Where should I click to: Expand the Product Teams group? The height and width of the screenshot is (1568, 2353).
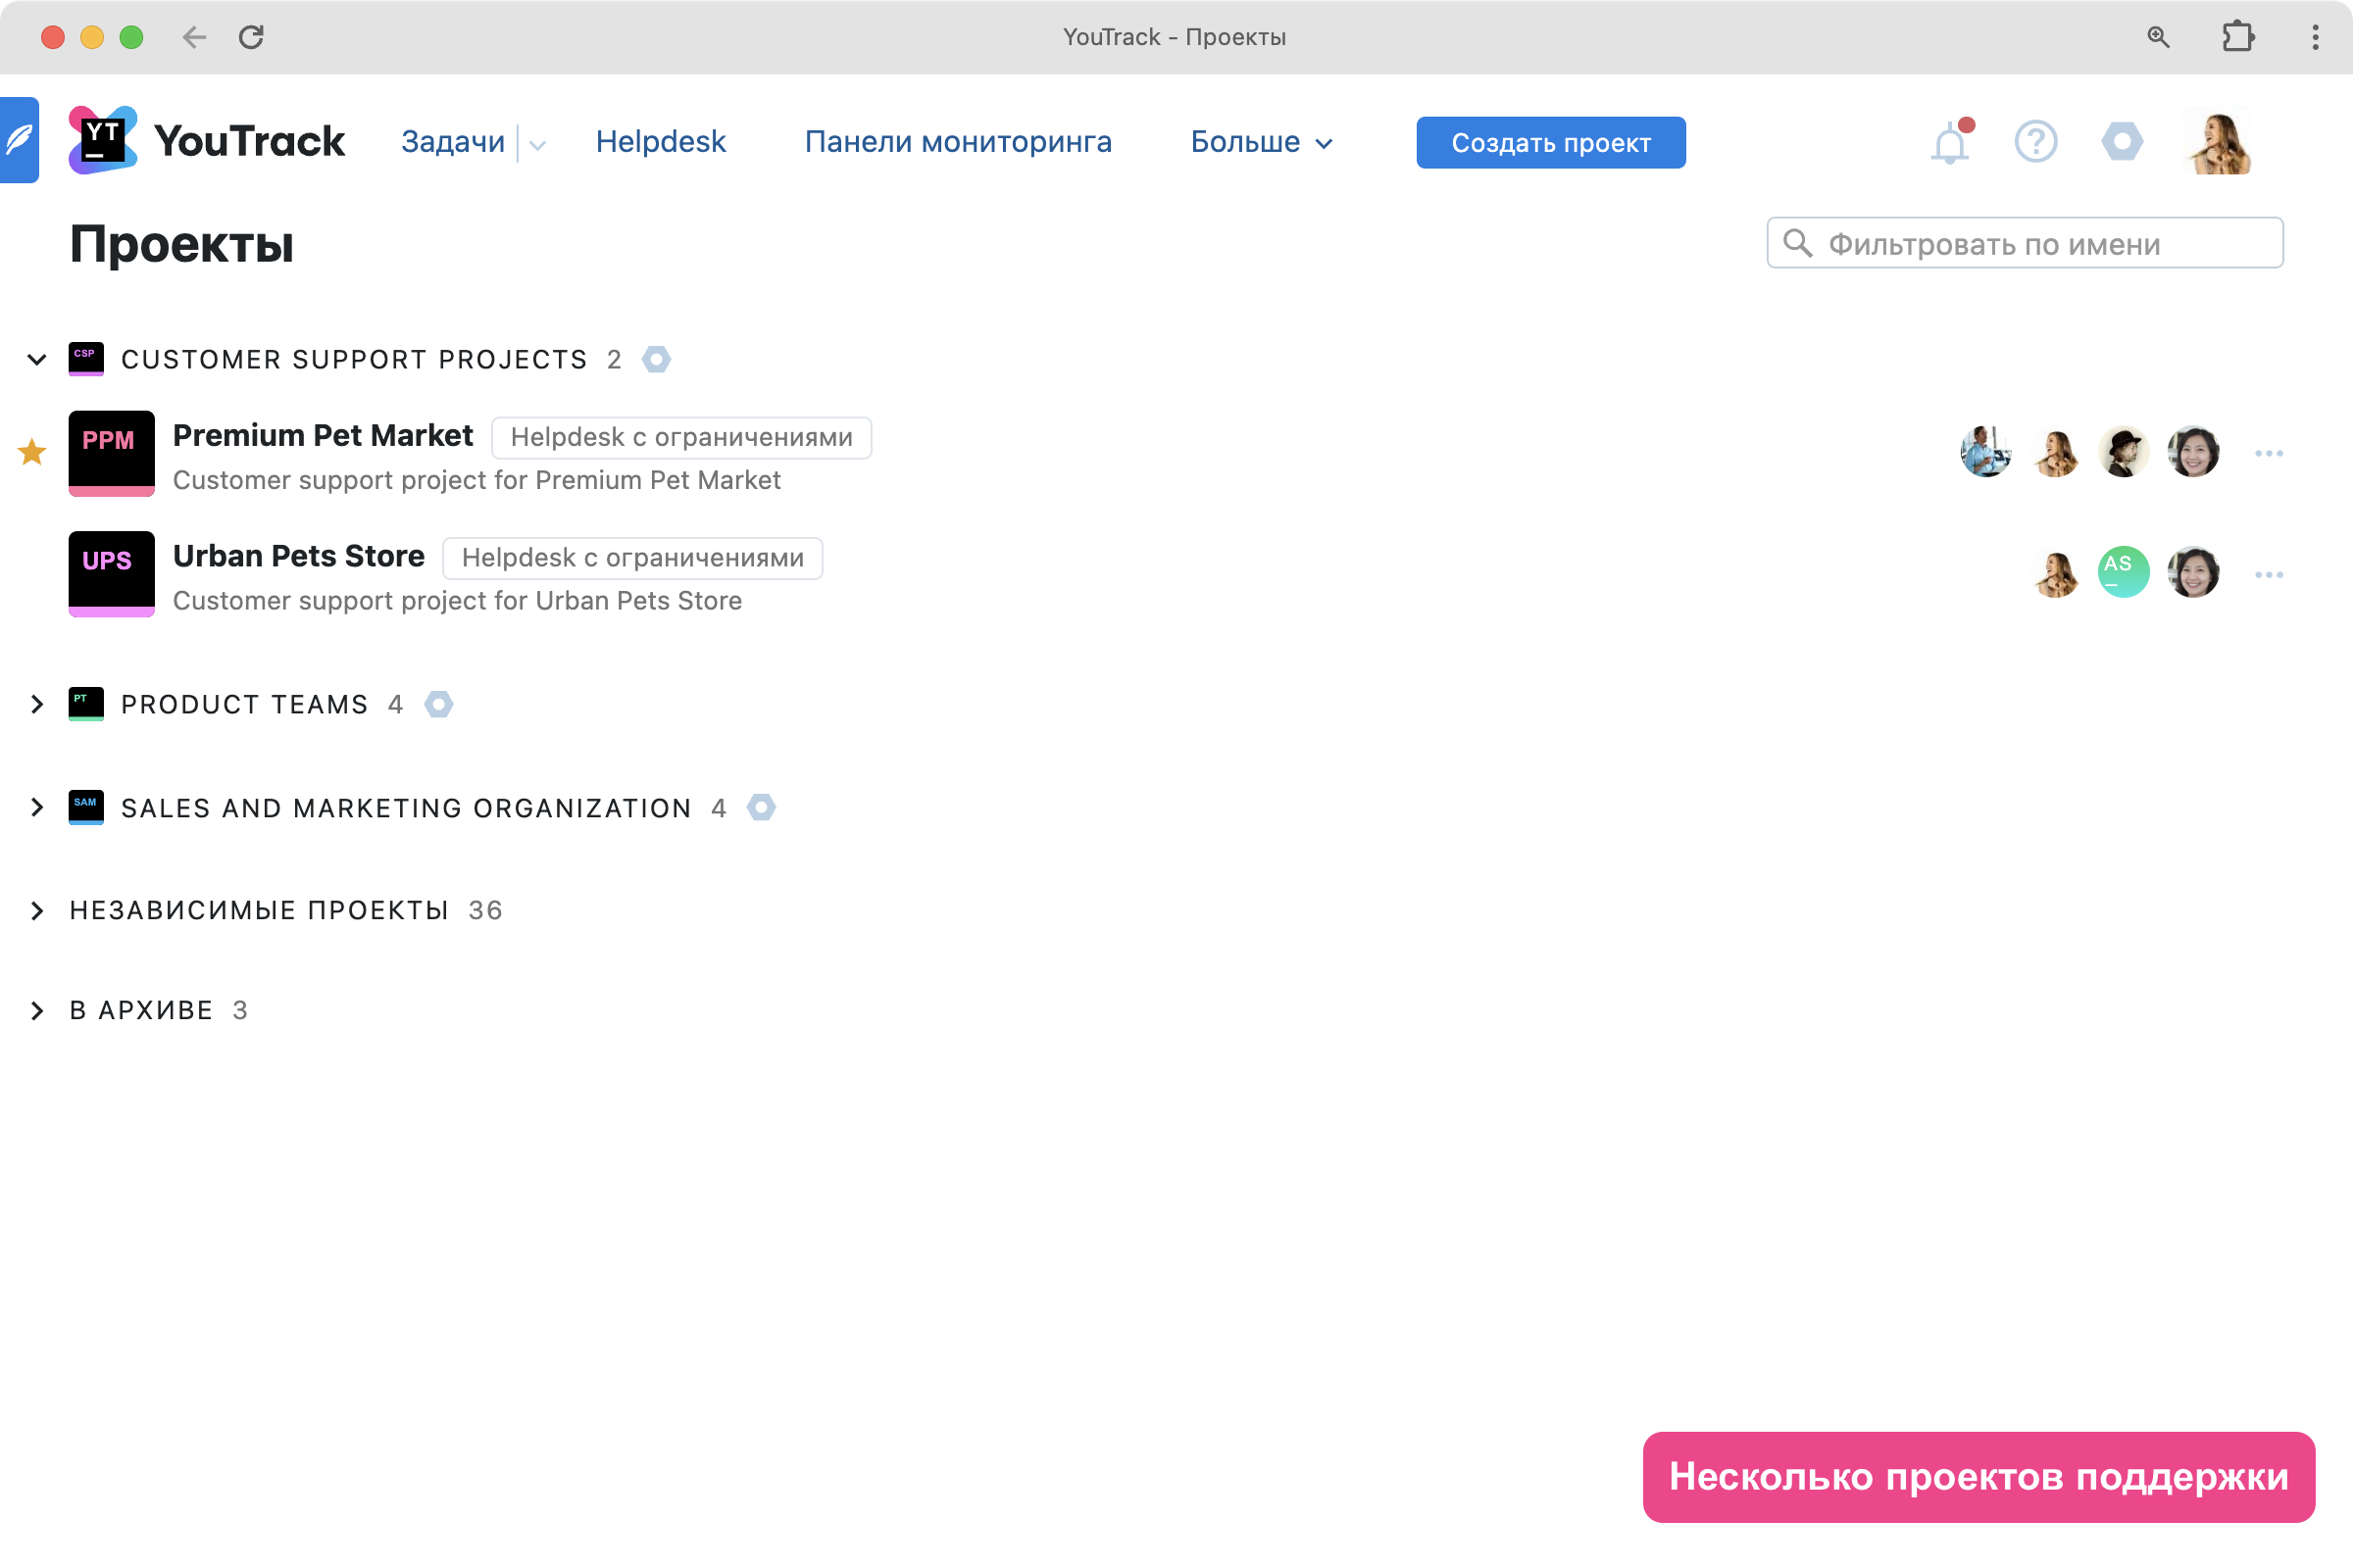[37, 704]
